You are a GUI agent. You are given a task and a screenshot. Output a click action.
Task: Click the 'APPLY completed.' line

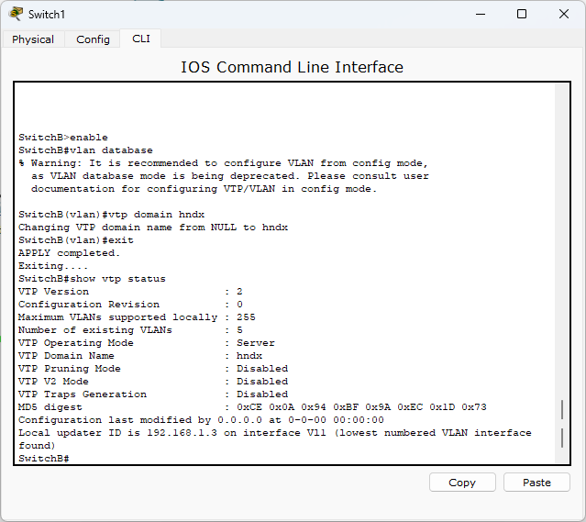click(x=69, y=253)
